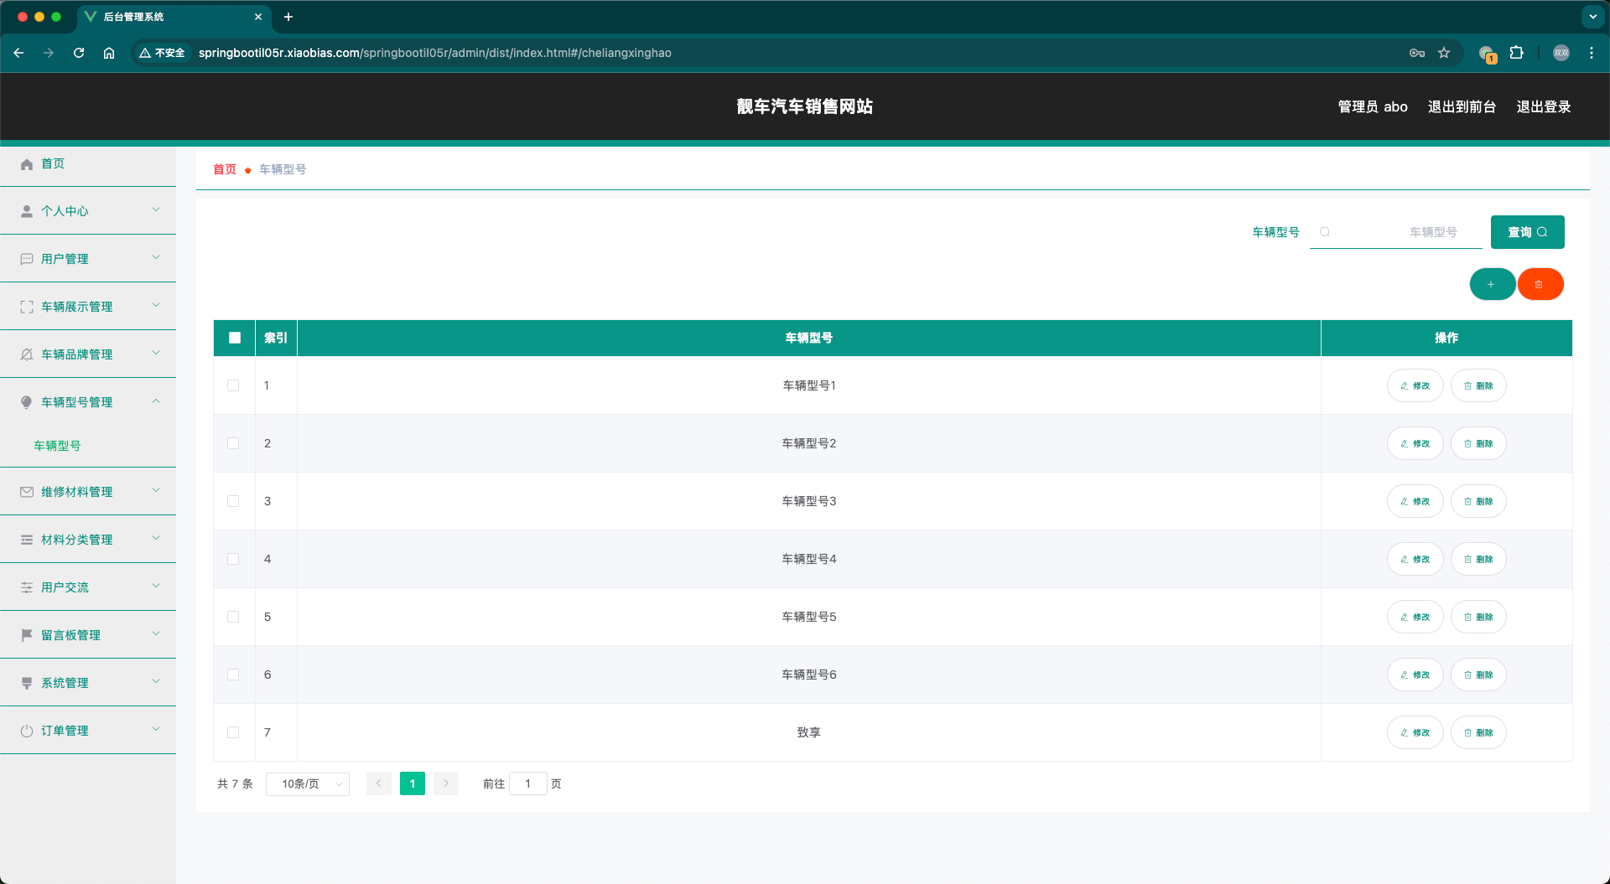Click 退出登录 in the header
This screenshot has height=884, width=1610.
click(1544, 106)
